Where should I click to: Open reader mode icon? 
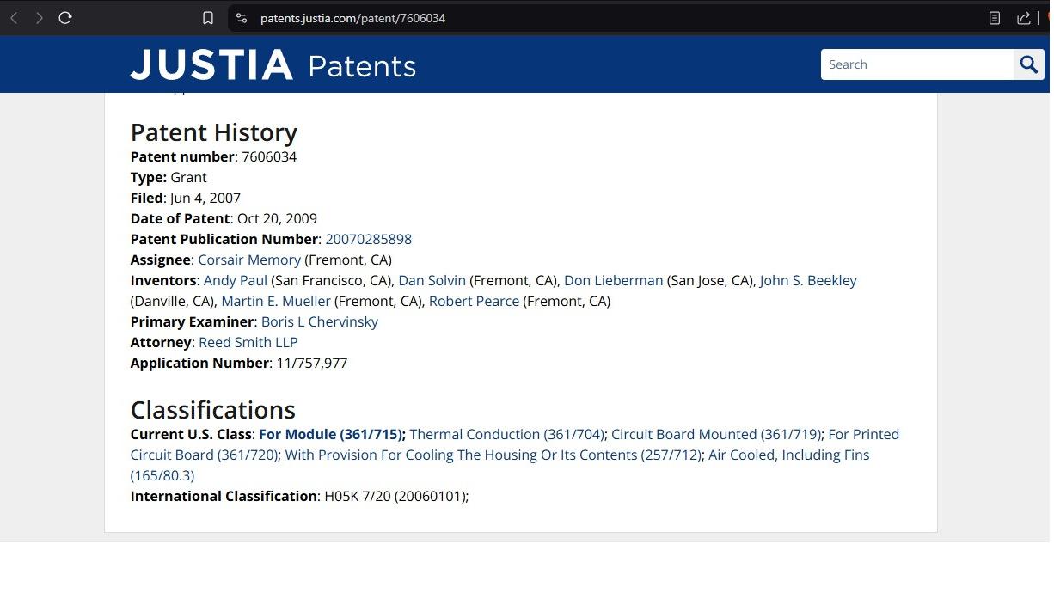pos(995,18)
